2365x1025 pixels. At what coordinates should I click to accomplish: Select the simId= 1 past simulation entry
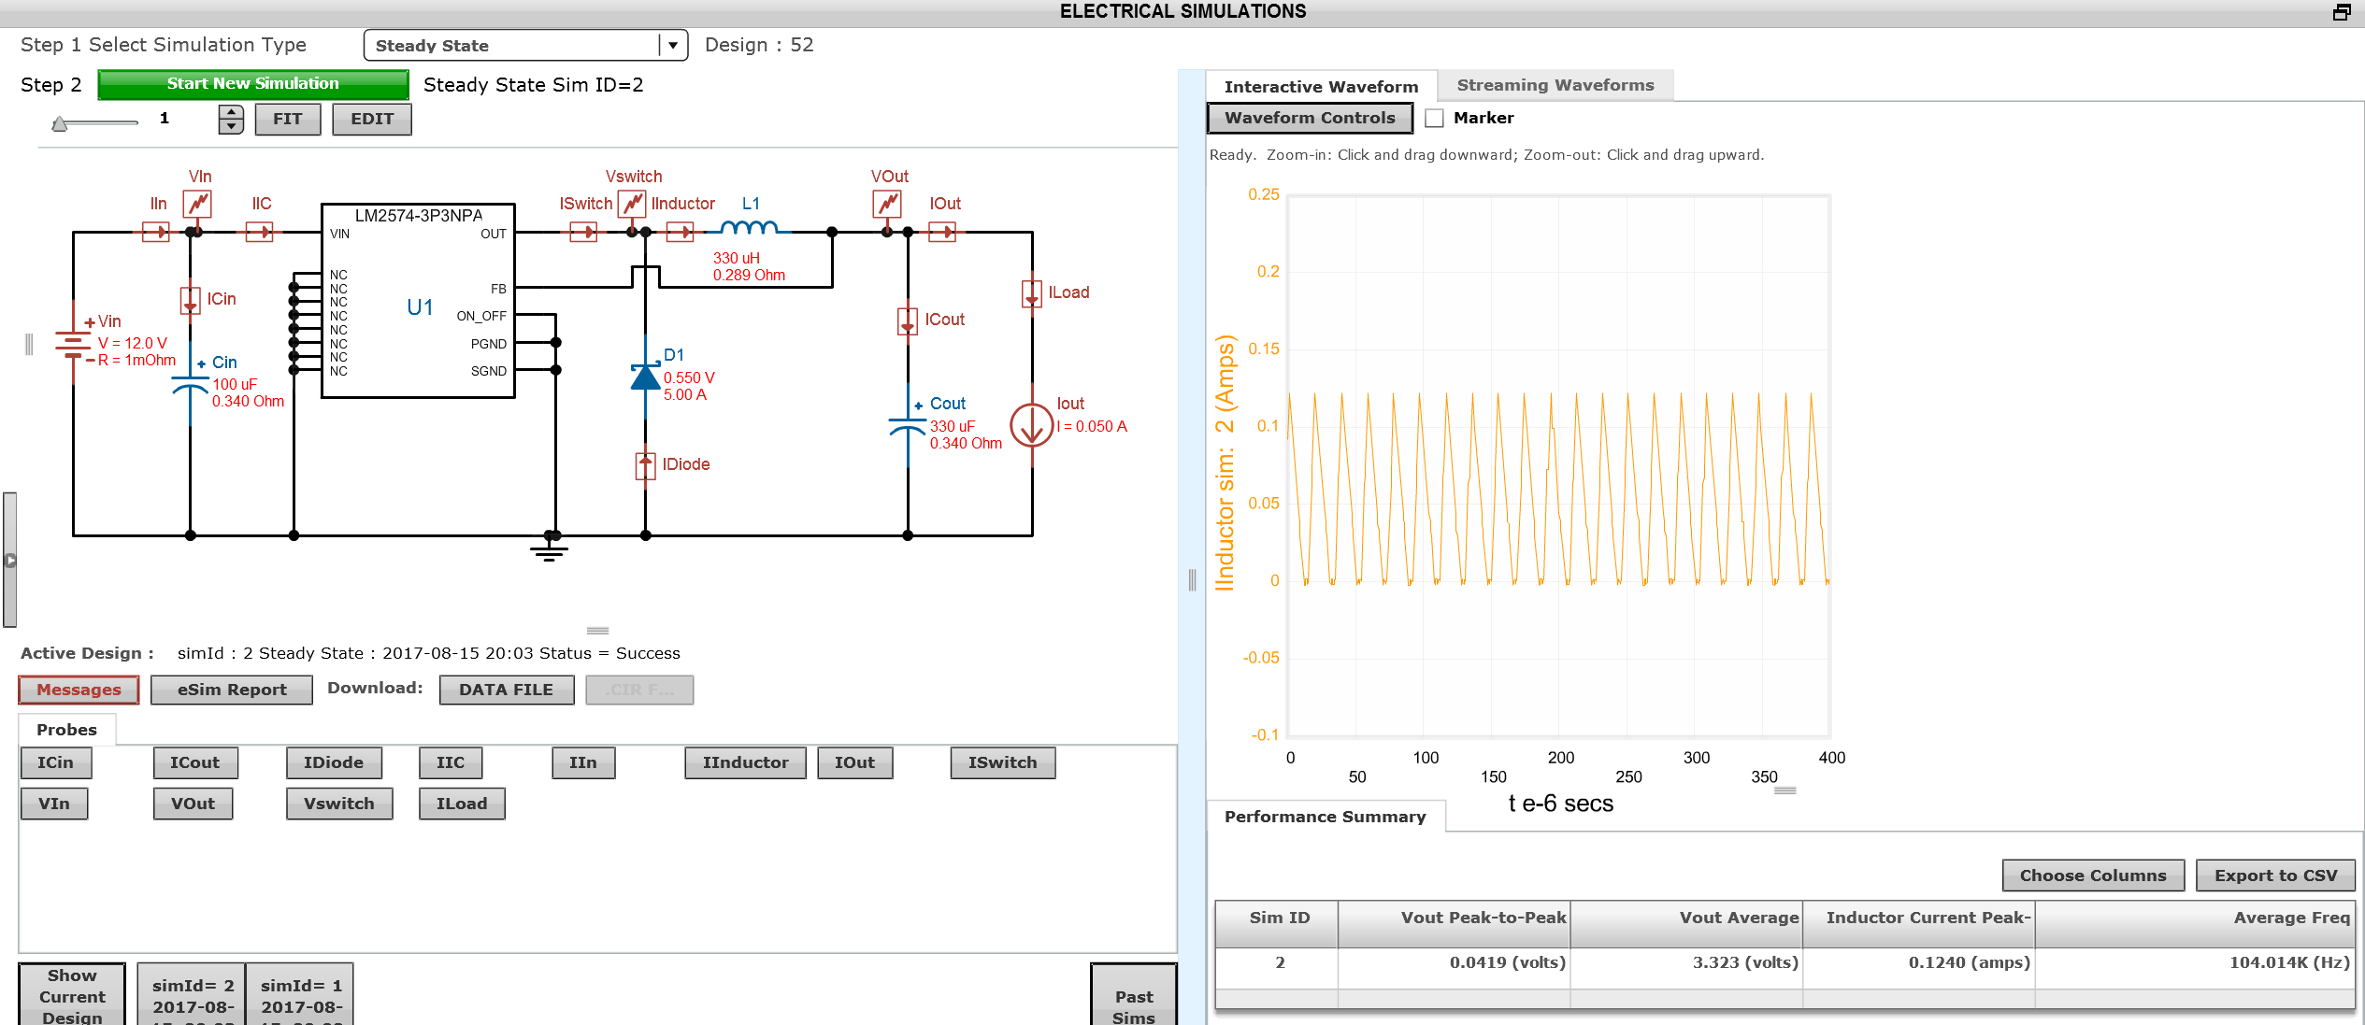(300, 996)
